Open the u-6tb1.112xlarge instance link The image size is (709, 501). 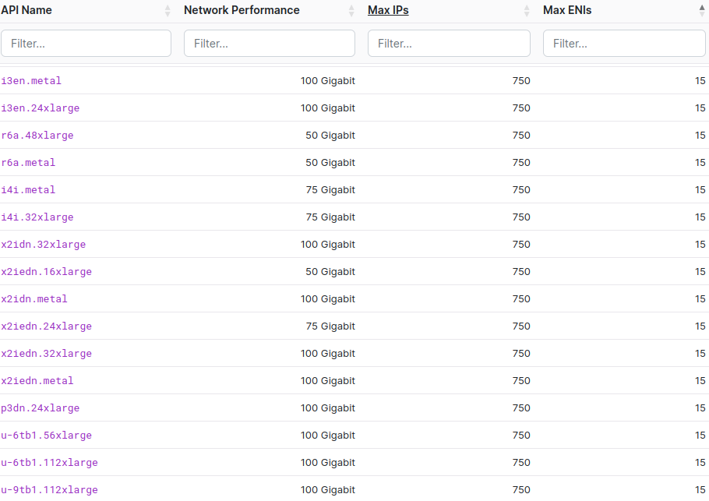tap(49, 463)
